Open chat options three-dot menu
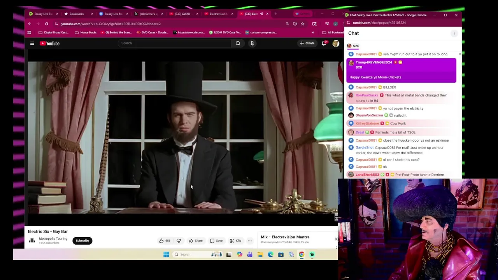The height and width of the screenshot is (280, 498). pyautogui.click(x=454, y=33)
